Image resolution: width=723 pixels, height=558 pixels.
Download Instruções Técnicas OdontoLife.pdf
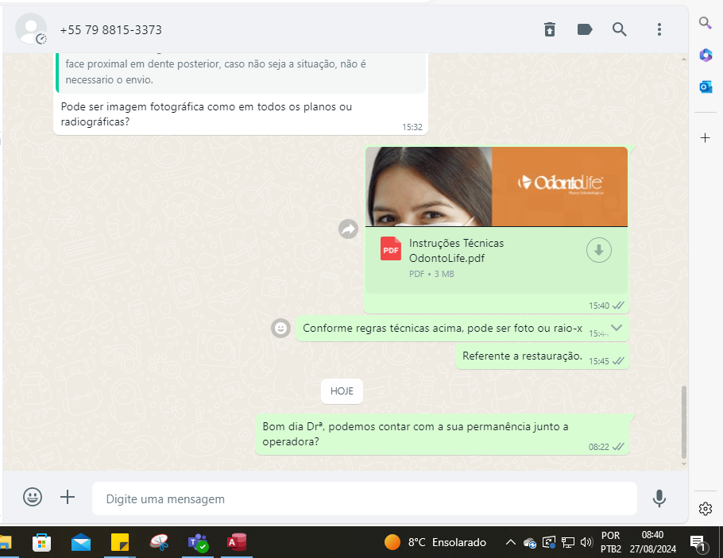pyautogui.click(x=598, y=250)
